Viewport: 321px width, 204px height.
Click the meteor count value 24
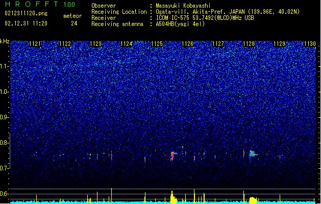click(x=74, y=23)
